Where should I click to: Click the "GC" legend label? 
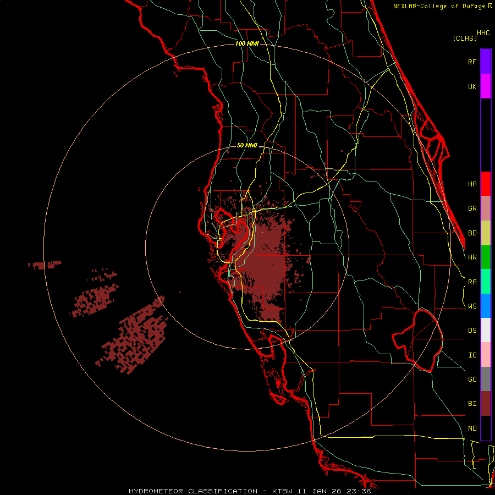pos(472,380)
